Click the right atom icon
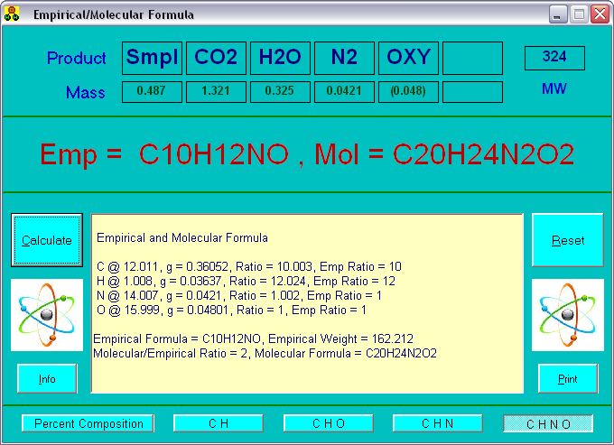 [x=567, y=315]
